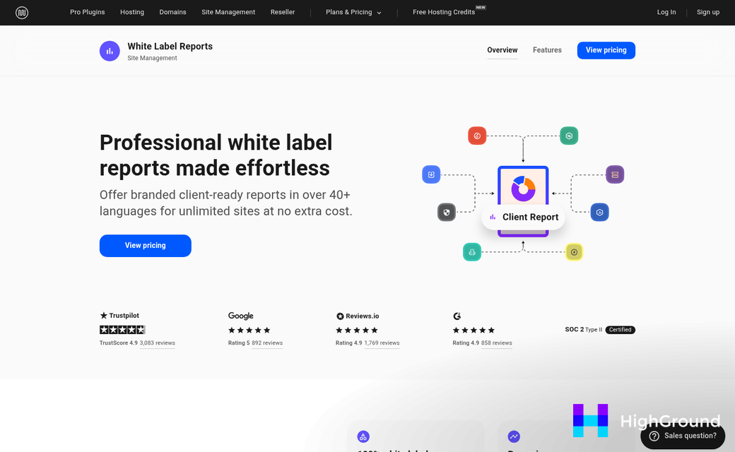Select the yellow speed boost icon

(574, 251)
